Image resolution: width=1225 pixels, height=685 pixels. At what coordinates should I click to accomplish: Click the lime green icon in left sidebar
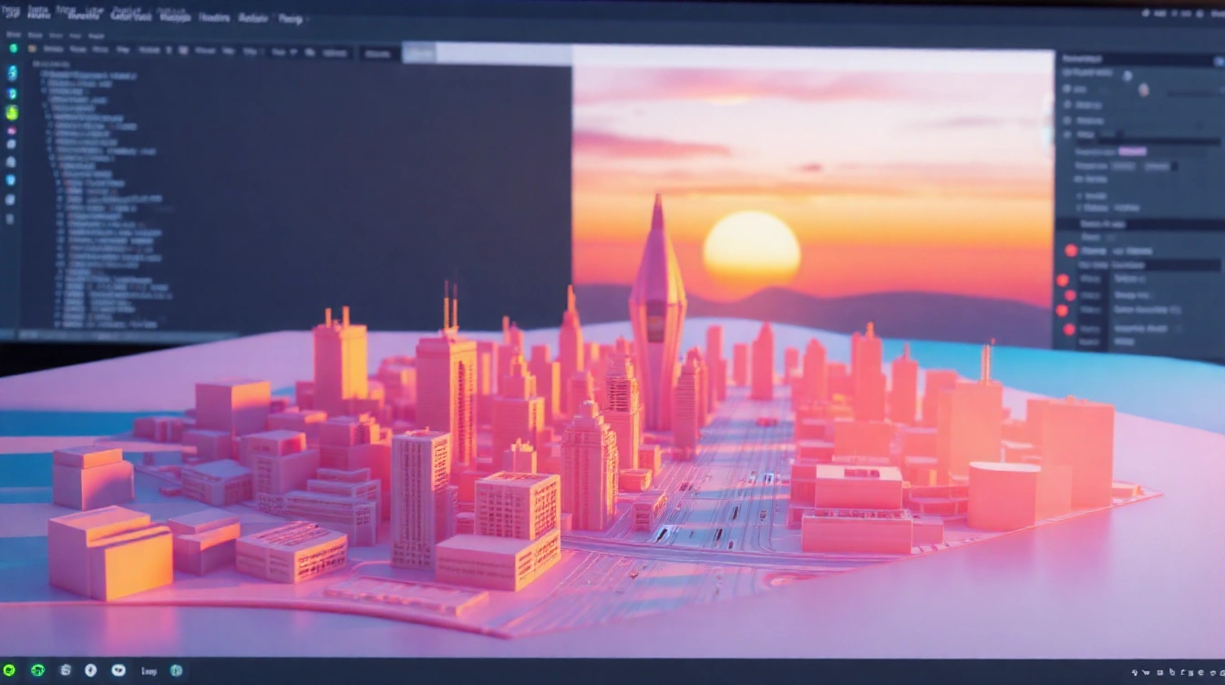tap(11, 113)
